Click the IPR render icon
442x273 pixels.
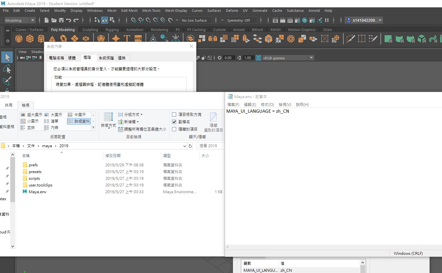click(290, 20)
